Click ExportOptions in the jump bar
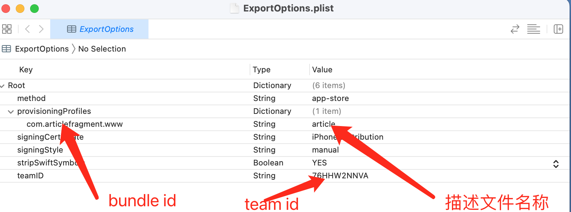 click(x=42, y=49)
